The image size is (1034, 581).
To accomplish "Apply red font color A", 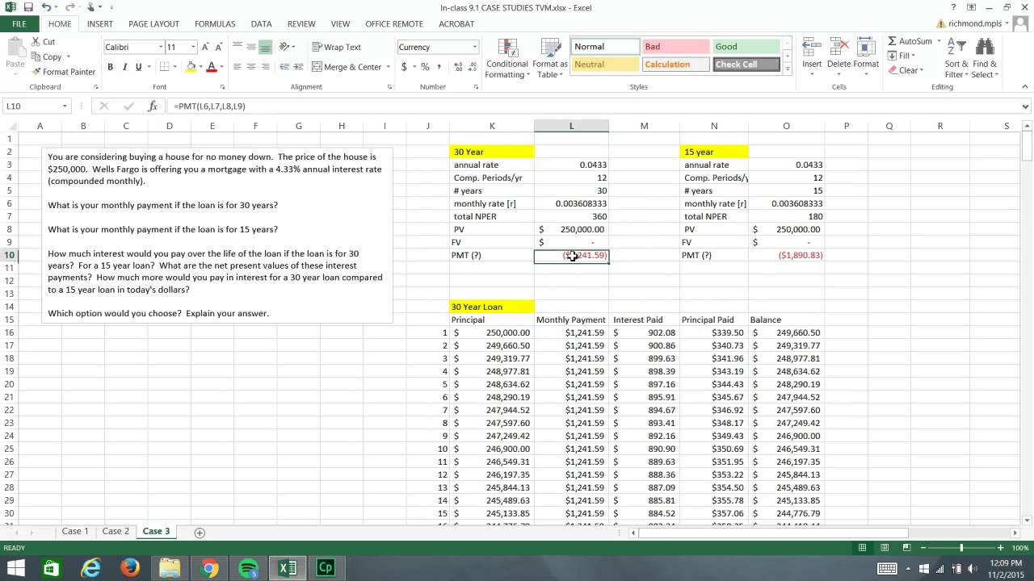I will 211,67.
